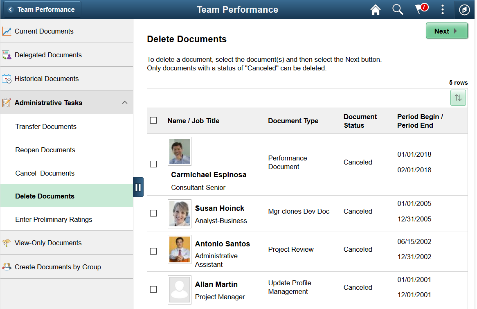Open Cancel Documents task

(67, 173)
